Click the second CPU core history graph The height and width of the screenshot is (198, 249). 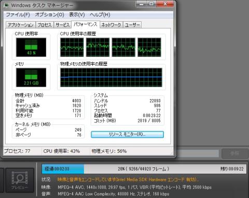[x=98, y=47]
